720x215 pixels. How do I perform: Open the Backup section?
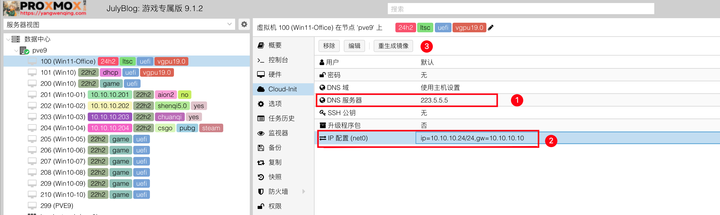(x=275, y=148)
